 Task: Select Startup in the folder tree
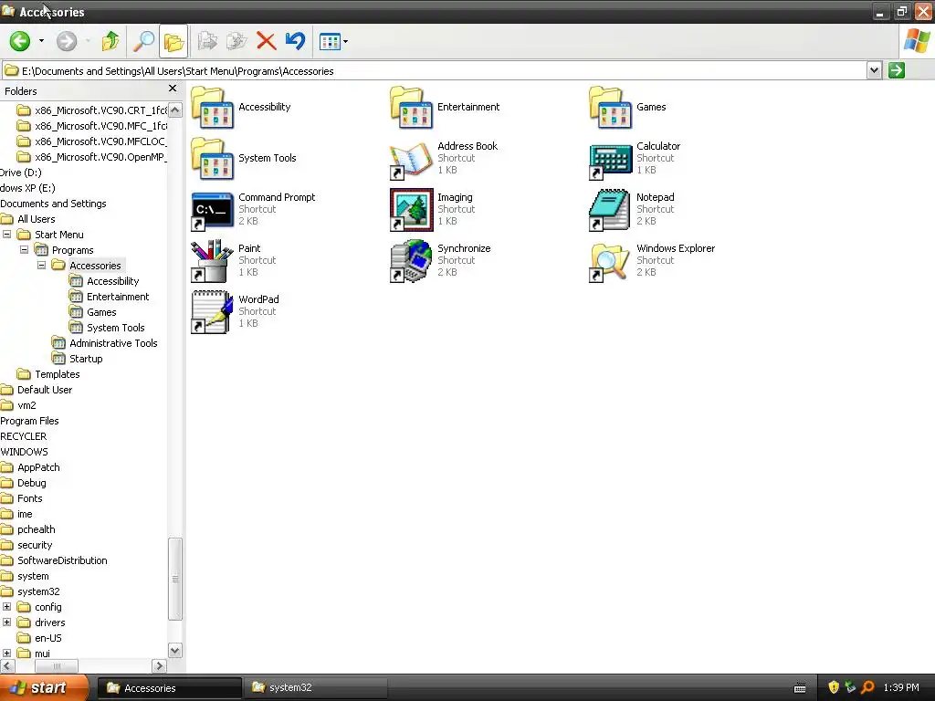(x=86, y=358)
